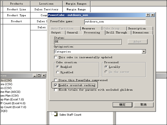Viewport: 167px width, 125px height.
Task: Select the '(IQD)' data source
Action: pyautogui.click(x=4, y=111)
